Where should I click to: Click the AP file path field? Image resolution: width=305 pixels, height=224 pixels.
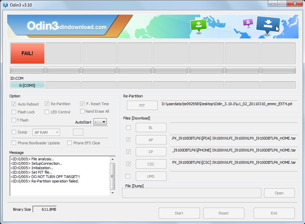(234, 140)
